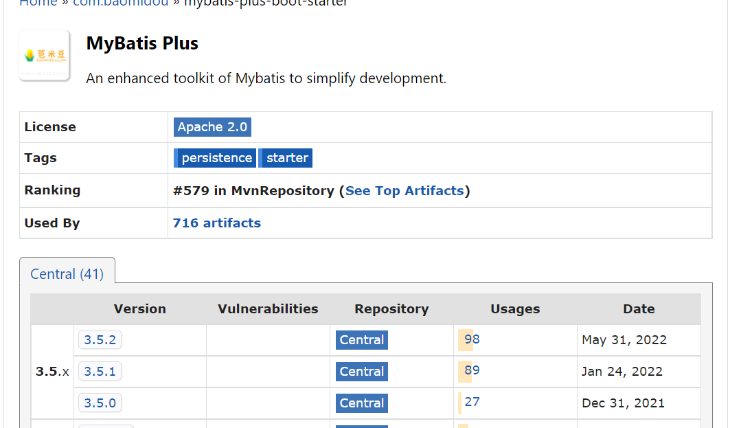Image resolution: width=730 pixels, height=428 pixels.
Task: Select the persistence tag
Action: point(215,158)
